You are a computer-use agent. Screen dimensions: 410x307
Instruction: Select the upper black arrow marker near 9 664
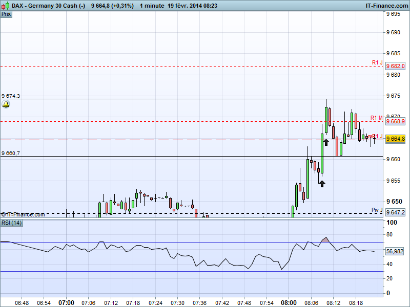coord(326,142)
